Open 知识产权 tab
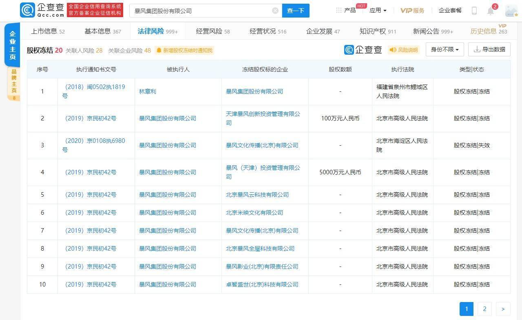Screen dimensions: 522x320 pos(378,31)
